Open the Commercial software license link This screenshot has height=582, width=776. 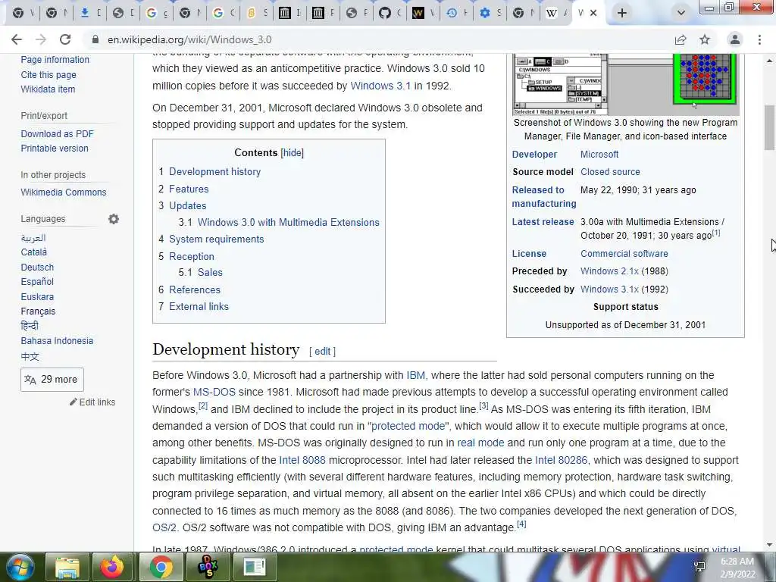click(624, 254)
